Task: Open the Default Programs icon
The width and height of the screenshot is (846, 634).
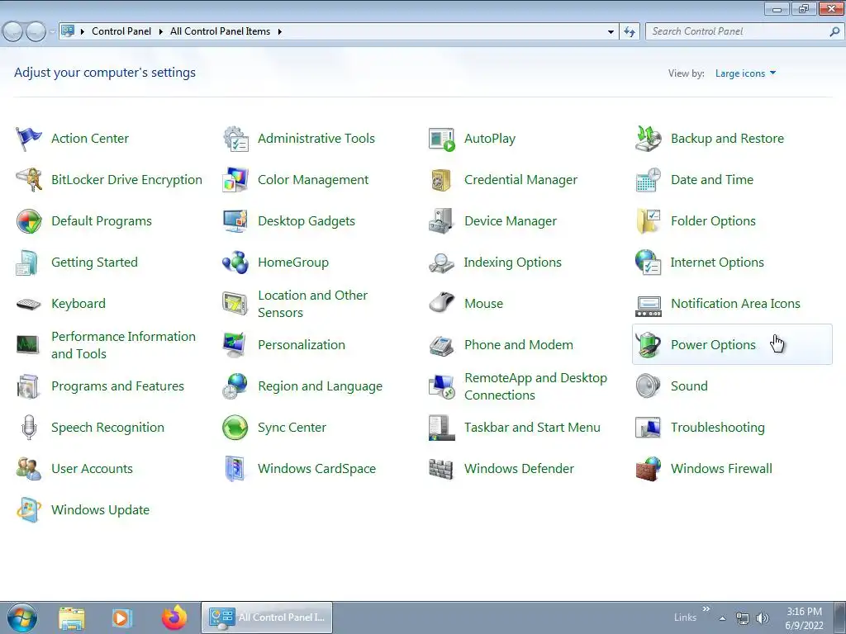Action: tap(29, 221)
